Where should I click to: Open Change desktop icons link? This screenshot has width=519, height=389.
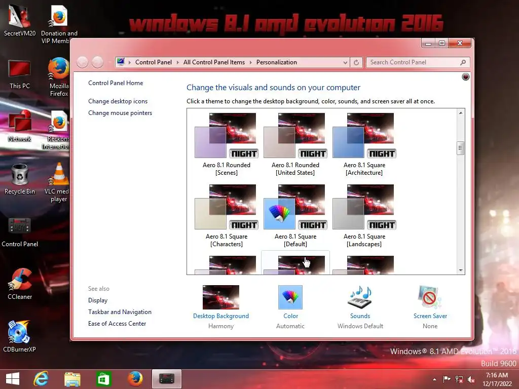coord(118,101)
